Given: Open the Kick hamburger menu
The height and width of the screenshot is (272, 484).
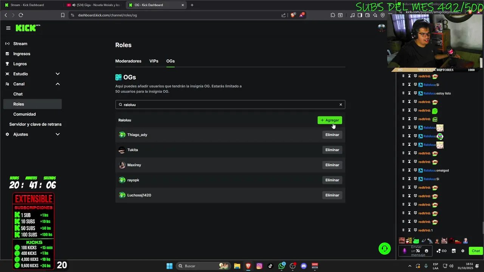Looking at the screenshot, I should (x=8, y=28).
